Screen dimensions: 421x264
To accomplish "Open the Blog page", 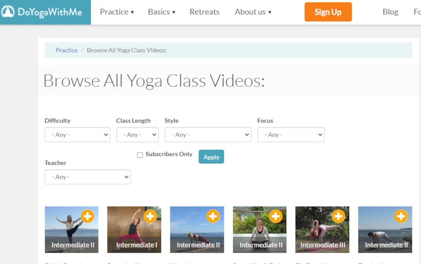I will [x=390, y=12].
